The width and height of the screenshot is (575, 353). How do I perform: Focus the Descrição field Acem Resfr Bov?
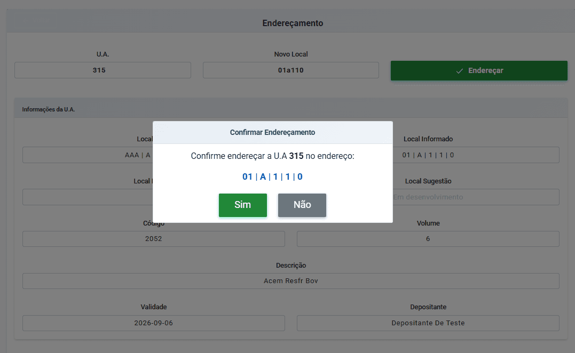tap(290, 281)
